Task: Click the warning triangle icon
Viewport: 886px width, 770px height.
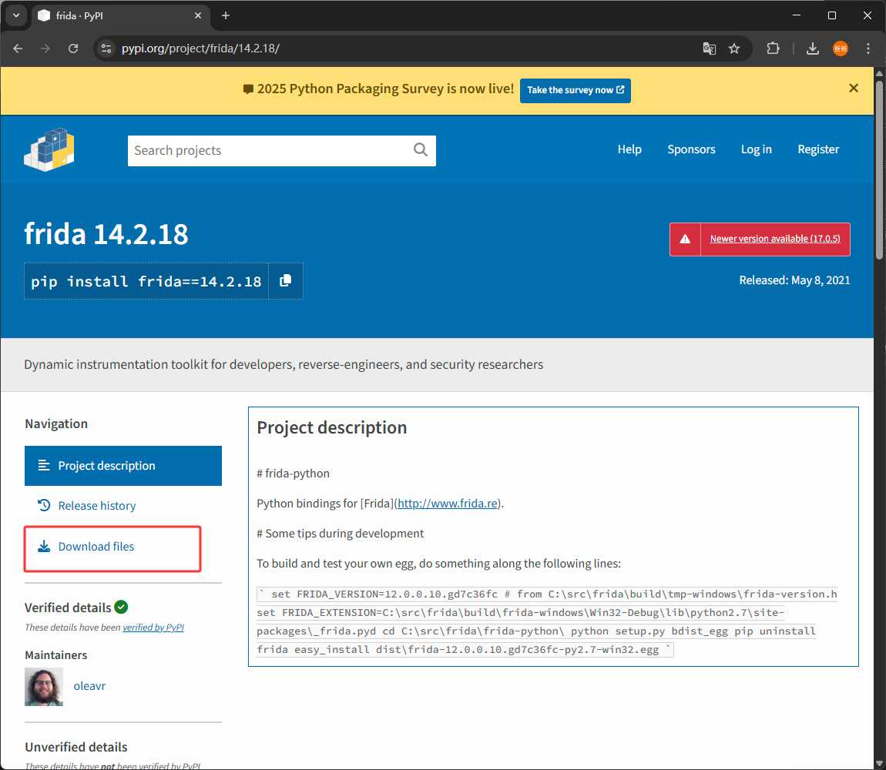Action: 685,239
